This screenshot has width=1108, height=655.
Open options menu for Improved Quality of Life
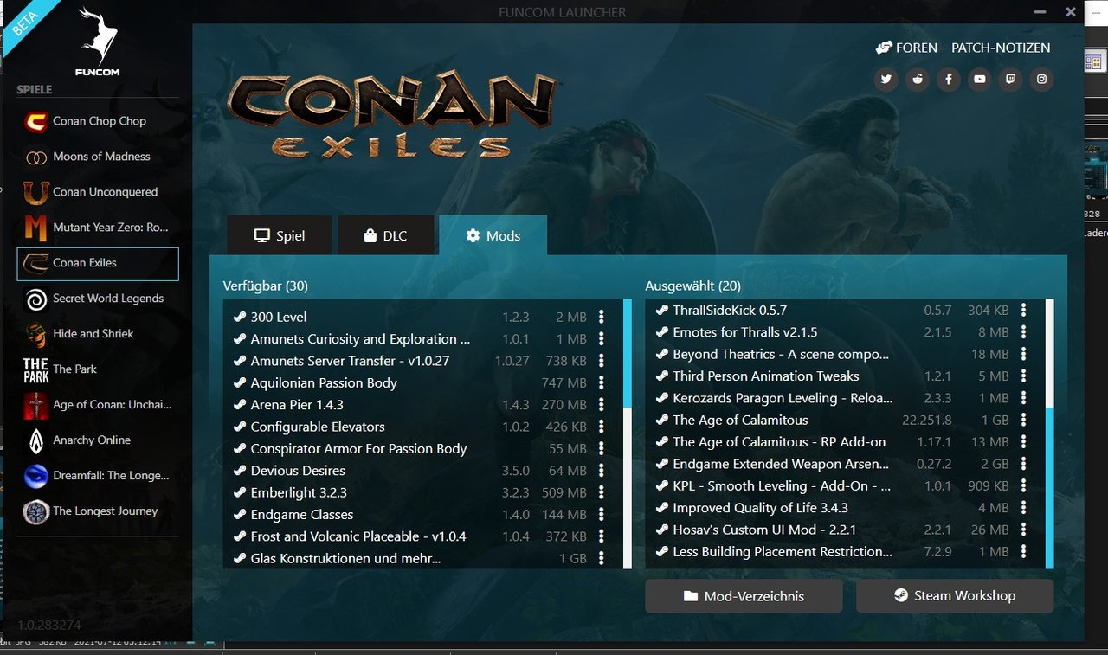coord(1024,508)
